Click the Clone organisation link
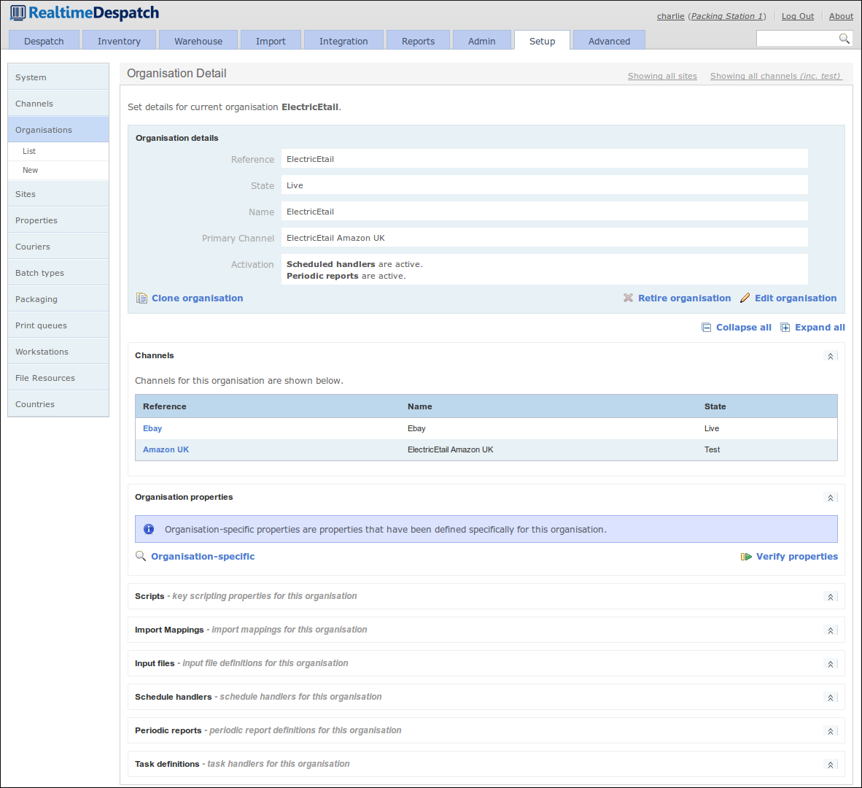Image resolution: width=862 pixels, height=788 pixels. coord(198,298)
